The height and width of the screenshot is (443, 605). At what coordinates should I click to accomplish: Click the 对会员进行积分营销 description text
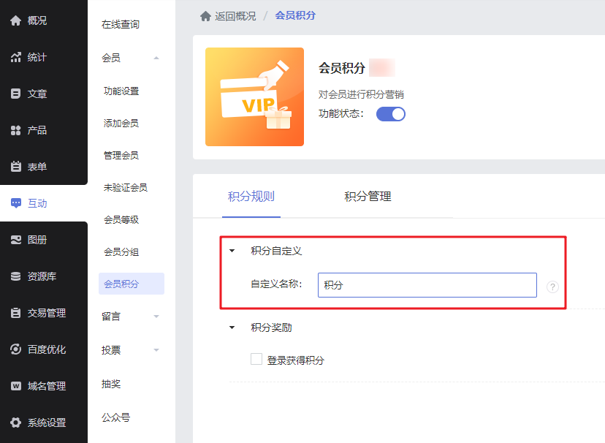click(361, 94)
